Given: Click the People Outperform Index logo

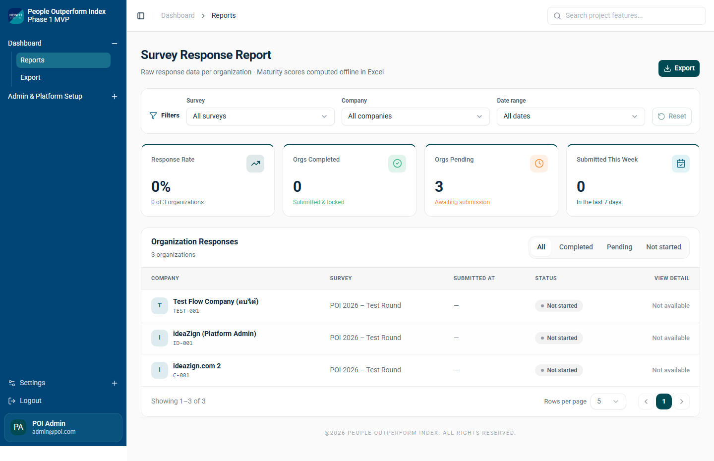Looking at the screenshot, I should (16, 16).
